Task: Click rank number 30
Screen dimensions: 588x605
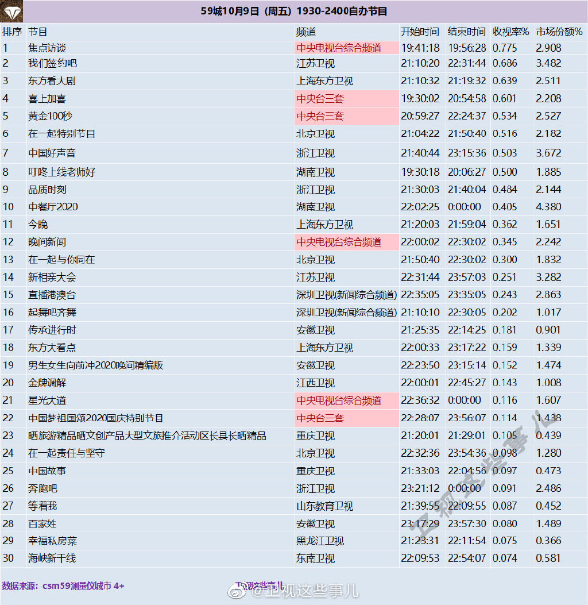Action: 8,558
